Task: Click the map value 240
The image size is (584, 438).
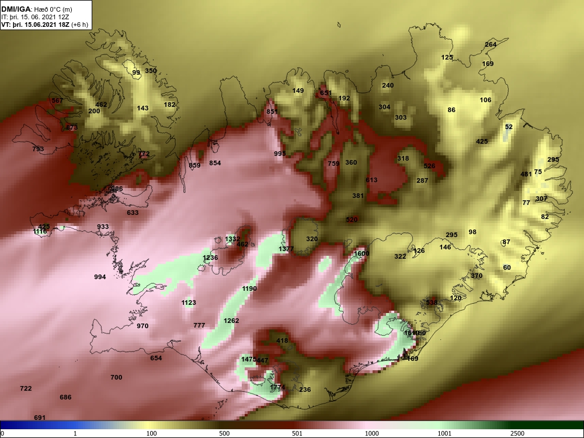Action: (x=388, y=85)
